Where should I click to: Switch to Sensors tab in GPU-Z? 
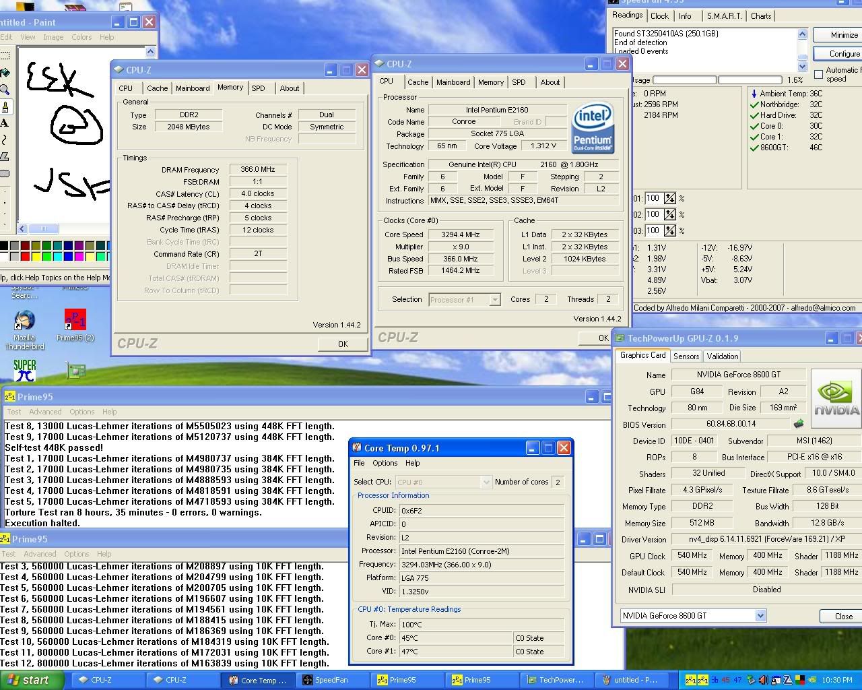pyautogui.click(x=686, y=356)
